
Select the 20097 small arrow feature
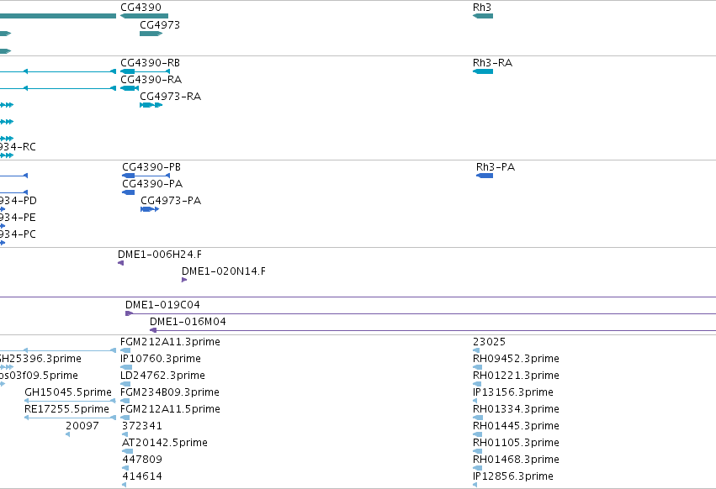coord(67,434)
